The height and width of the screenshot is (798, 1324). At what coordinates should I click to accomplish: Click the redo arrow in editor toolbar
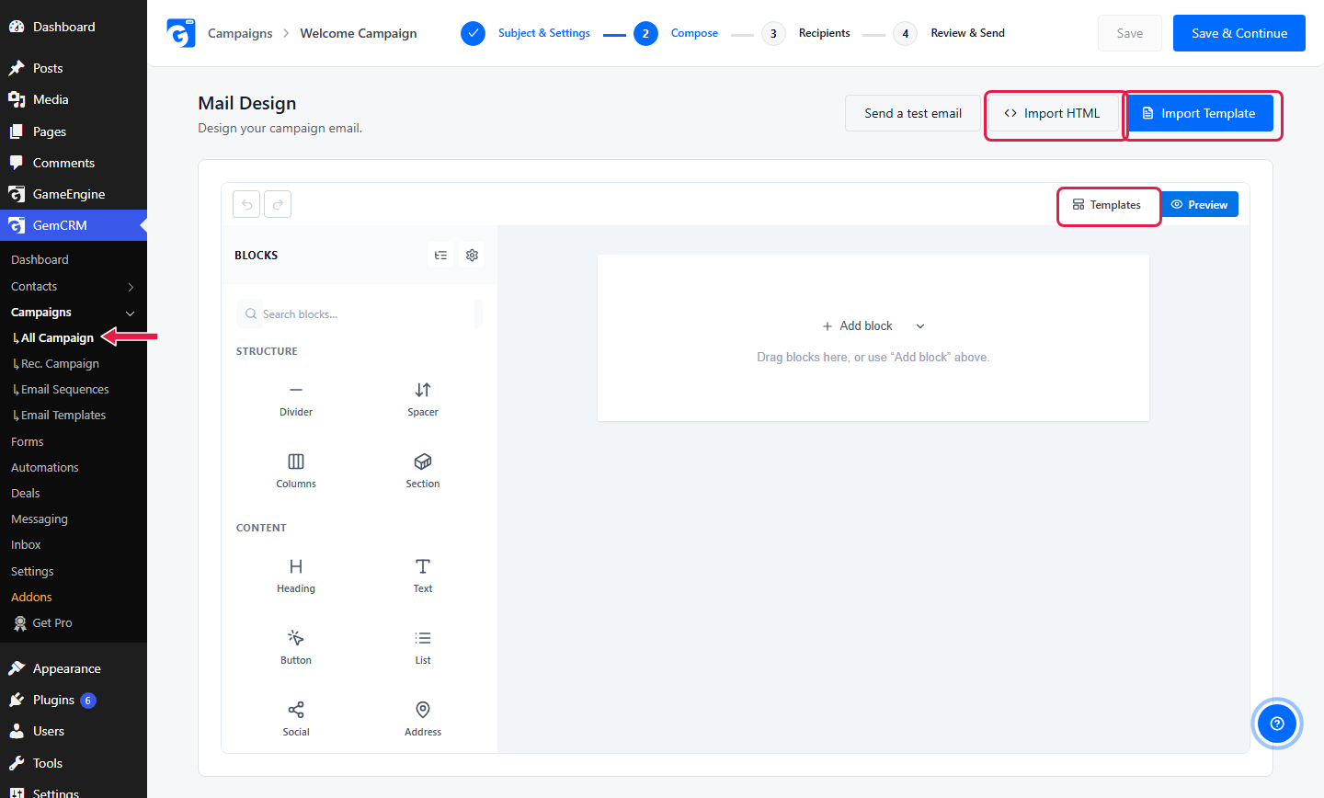click(278, 204)
